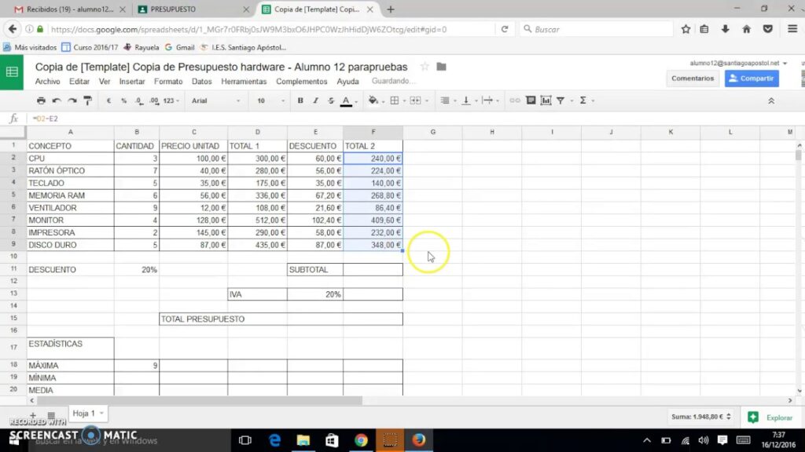Viewport: 805px width, 452px height.
Task: Go to Sheets home via green logo
Action: tap(12, 72)
